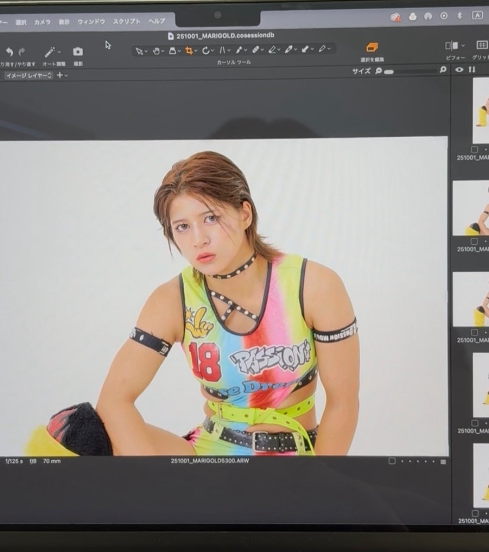Open the Window menu in menu bar
The width and height of the screenshot is (489, 552).
click(91, 22)
